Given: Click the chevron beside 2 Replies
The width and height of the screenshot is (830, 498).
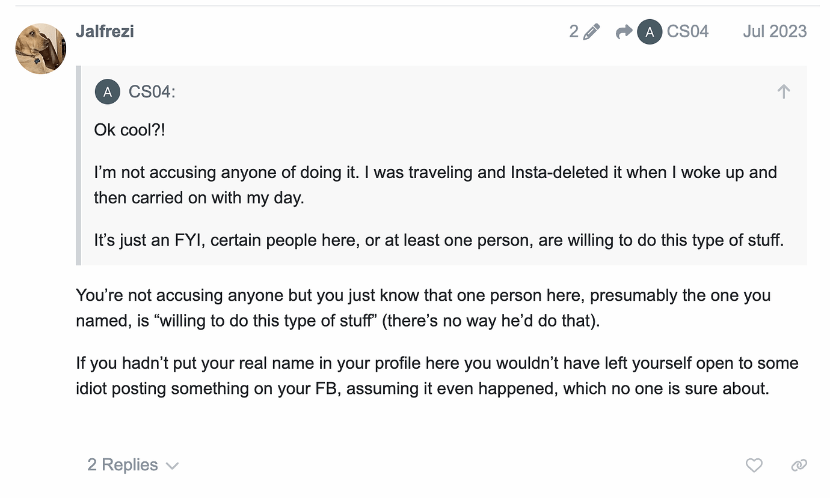Looking at the screenshot, I should click(x=172, y=466).
